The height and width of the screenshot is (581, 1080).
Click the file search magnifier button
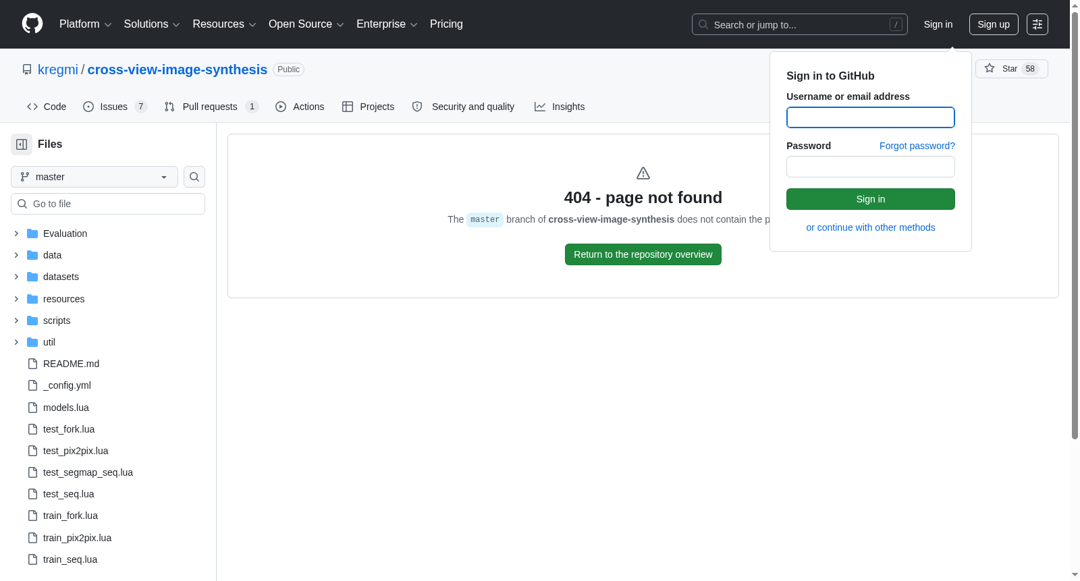(x=194, y=177)
